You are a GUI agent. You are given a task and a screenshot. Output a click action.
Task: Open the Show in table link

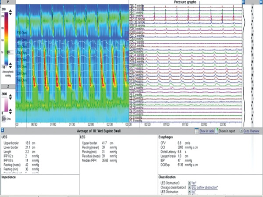click(x=206, y=131)
